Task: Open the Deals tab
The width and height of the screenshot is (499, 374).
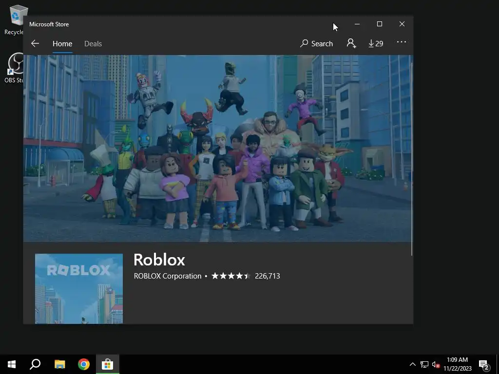Action: 93,43
